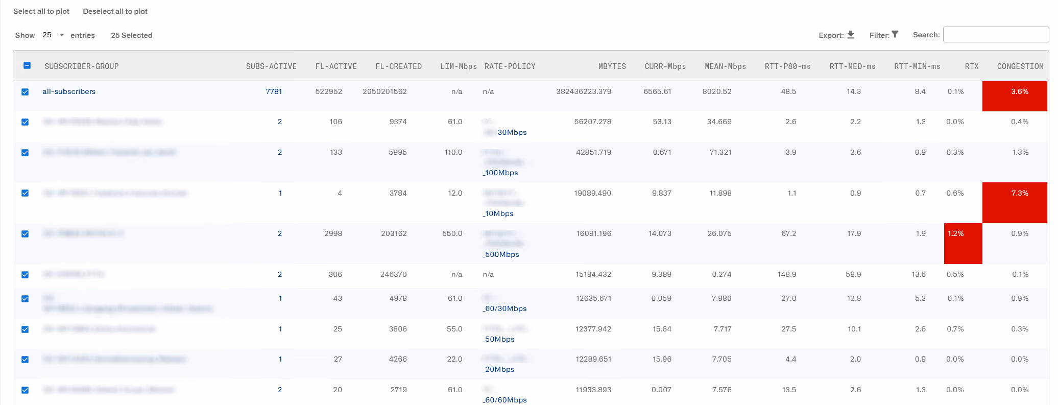1058x405 pixels.
Task: Uncheck checkbox for row with 16081.196 MBYTES
Action: pos(25,234)
